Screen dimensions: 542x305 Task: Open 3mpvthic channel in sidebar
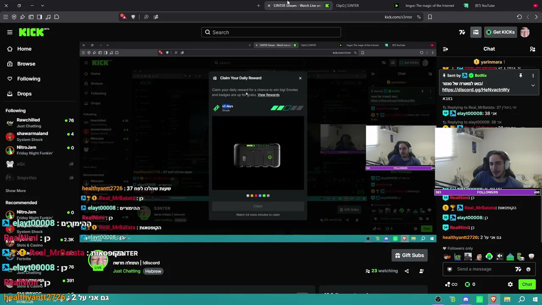click(x=39, y=178)
